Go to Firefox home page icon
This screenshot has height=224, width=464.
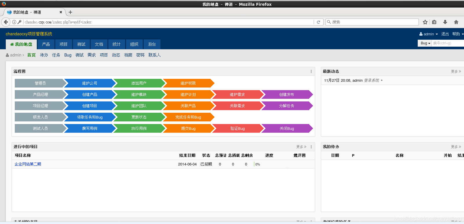click(x=456, y=22)
